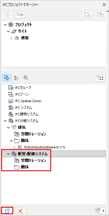Expand the 建築 tree node
This screenshot has width=109, height=216.
(11, 38)
